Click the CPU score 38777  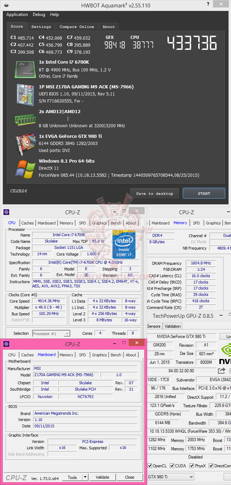(144, 45)
